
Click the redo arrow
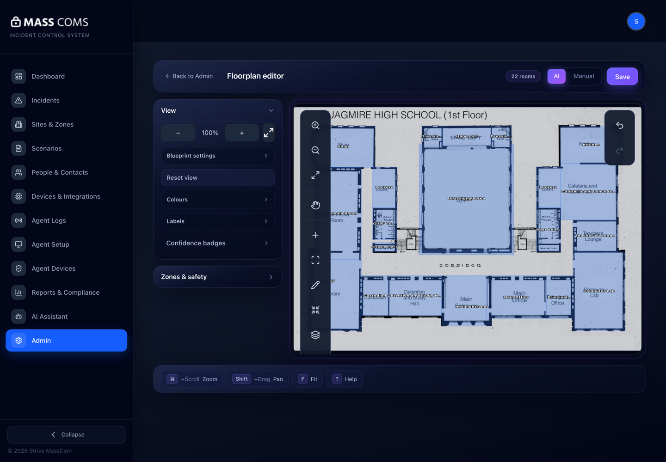(x=620, y=150)
